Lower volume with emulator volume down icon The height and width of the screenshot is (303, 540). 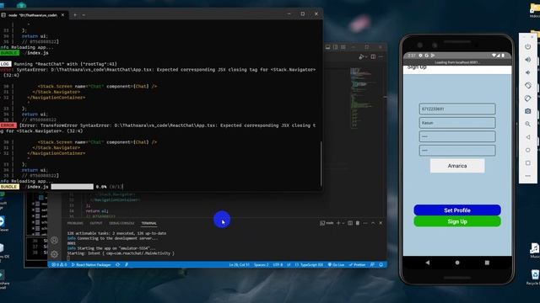pyautogui.click(x=528, y=72)
